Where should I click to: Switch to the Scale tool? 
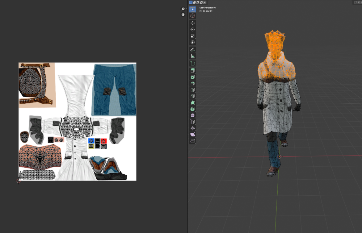click(x=193, y=36)
